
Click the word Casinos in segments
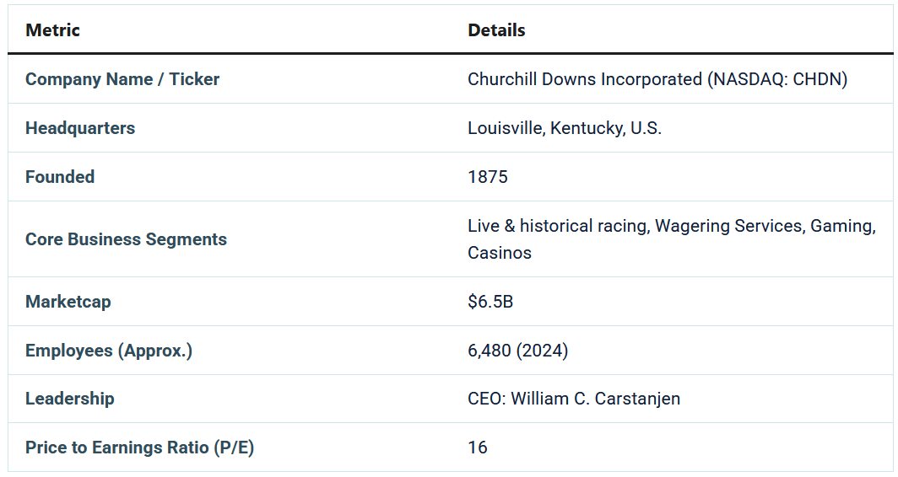500,253
